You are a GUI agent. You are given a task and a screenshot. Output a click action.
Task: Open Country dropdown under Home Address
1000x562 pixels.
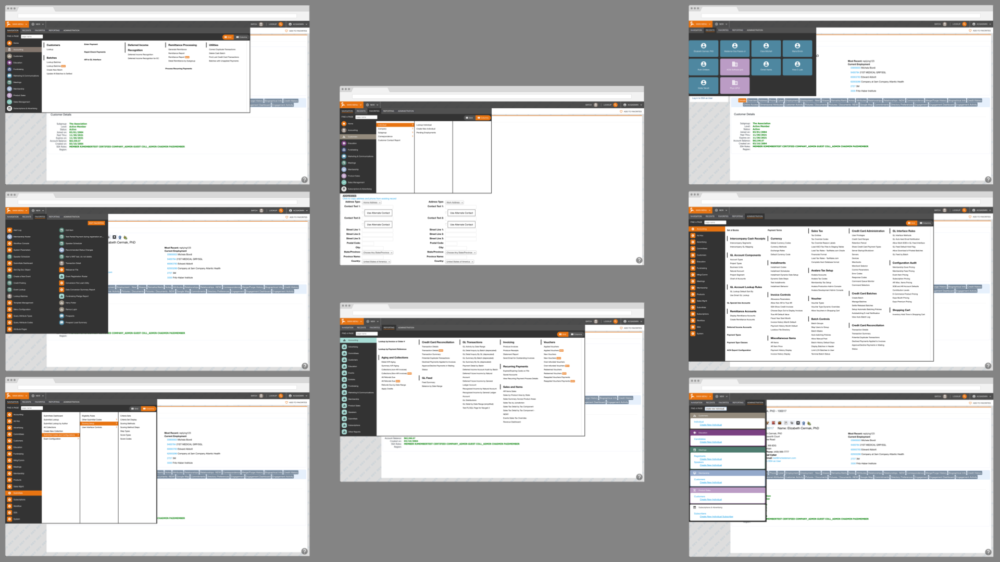tap(377, 262)
